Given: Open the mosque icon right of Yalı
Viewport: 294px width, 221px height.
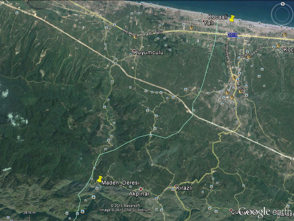Looking at the screenshot, I should coord(192,28).
